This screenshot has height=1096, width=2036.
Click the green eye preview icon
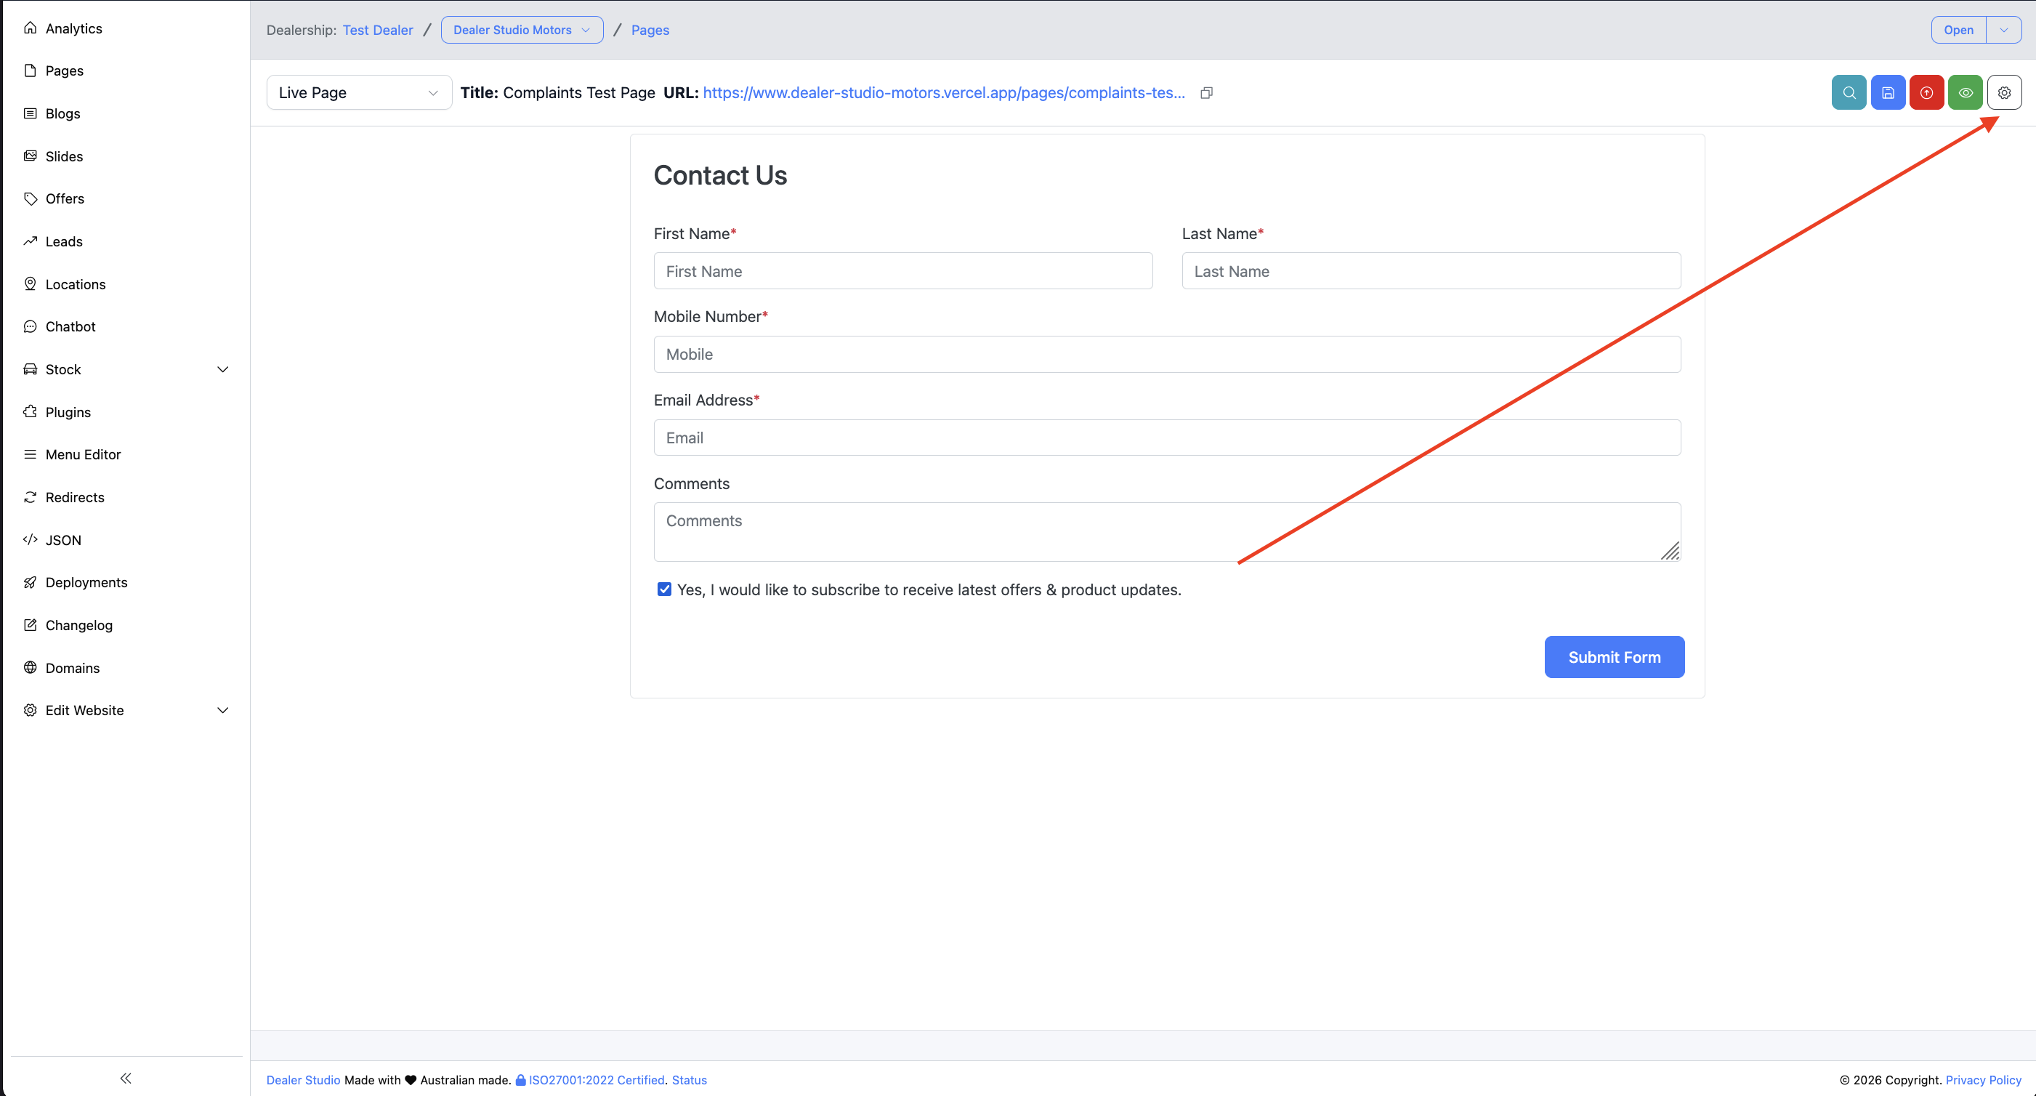(1965, 92)
